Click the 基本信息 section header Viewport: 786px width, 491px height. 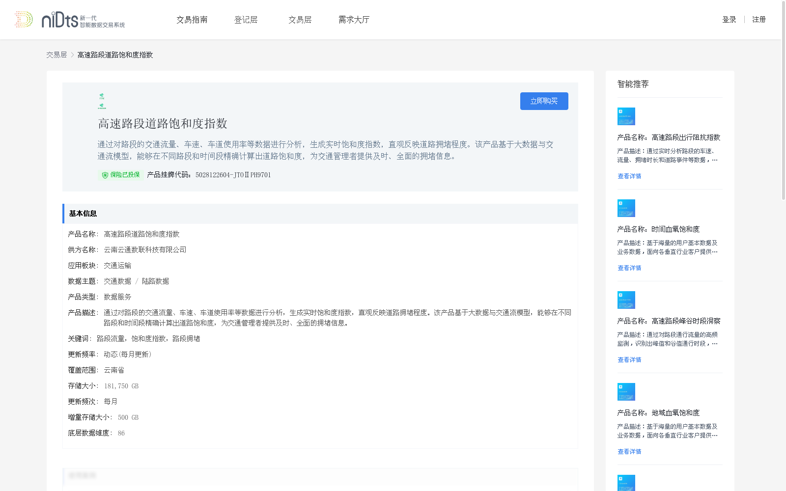[x=320, y=214]
